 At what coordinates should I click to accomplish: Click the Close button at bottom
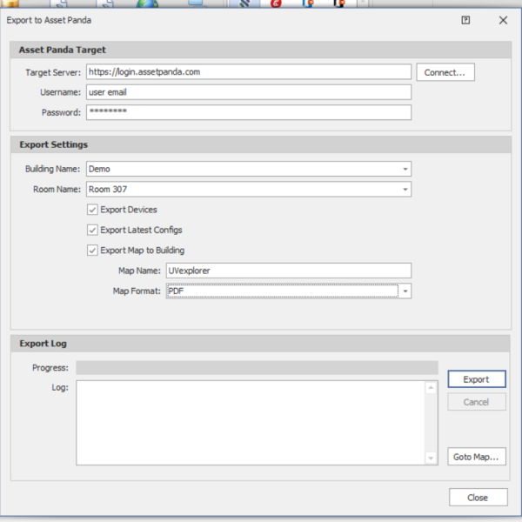[478, 498]
